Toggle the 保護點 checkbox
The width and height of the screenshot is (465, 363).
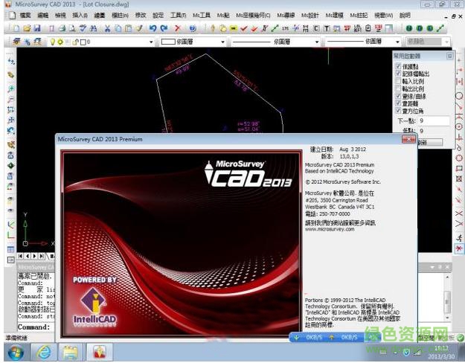pyautogui.click(x=399, y=67)
